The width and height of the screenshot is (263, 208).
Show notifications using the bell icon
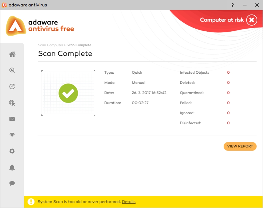(12, 168)
